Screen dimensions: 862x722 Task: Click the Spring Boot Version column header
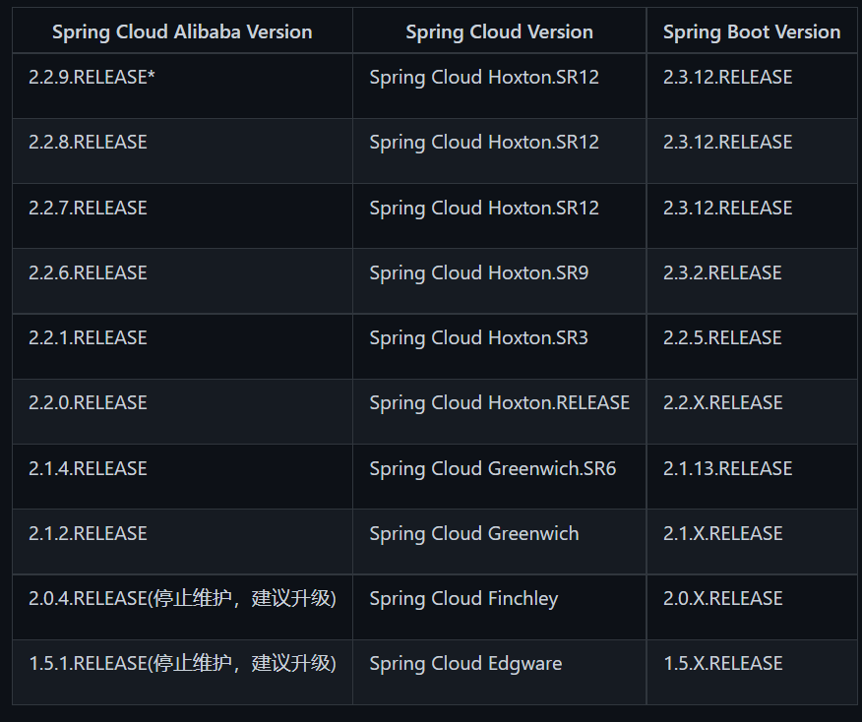(752, 30)
